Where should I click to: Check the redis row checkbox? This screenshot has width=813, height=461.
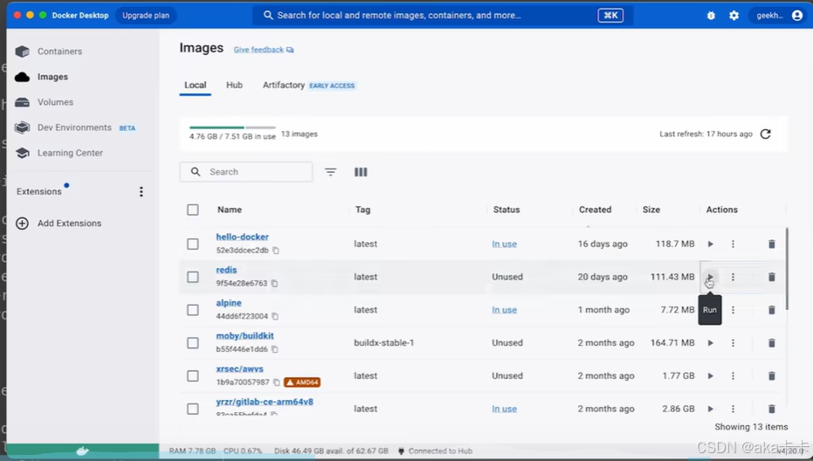(193, 277)
